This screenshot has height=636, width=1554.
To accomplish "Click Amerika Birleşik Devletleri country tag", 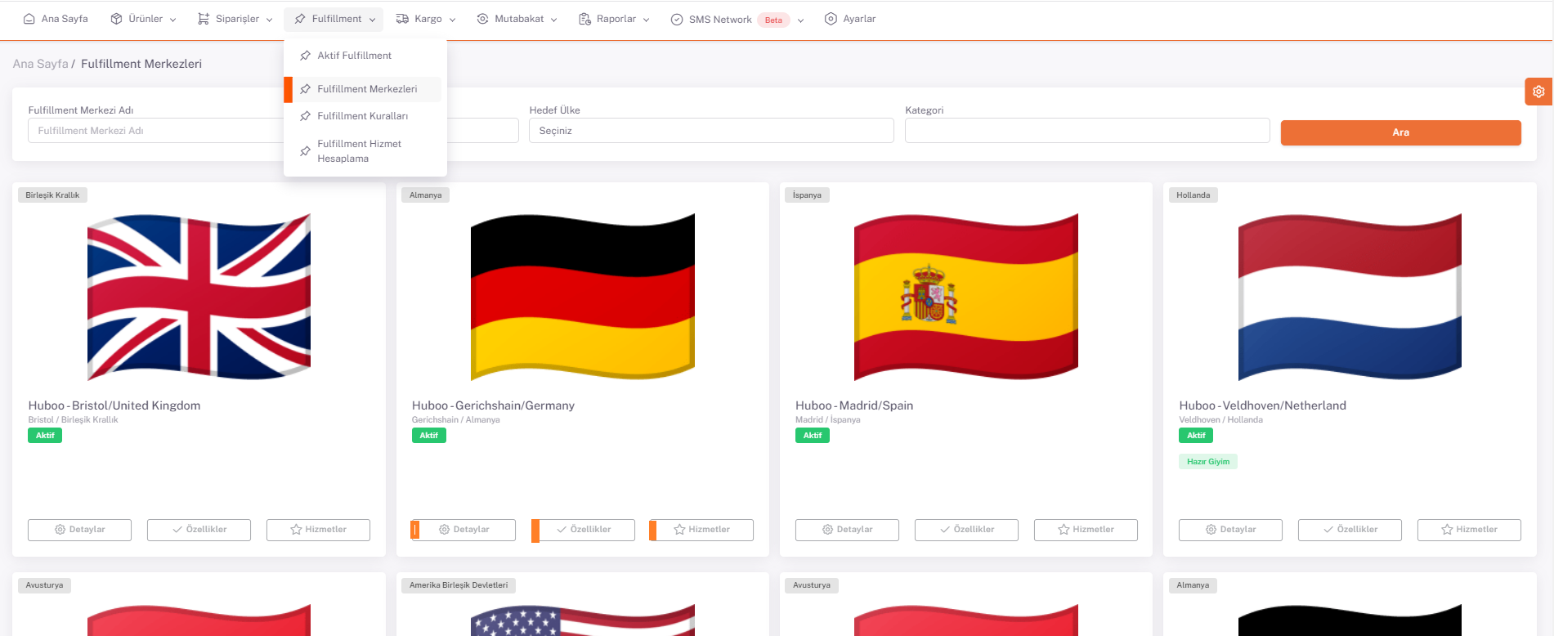I will point(459,585).
